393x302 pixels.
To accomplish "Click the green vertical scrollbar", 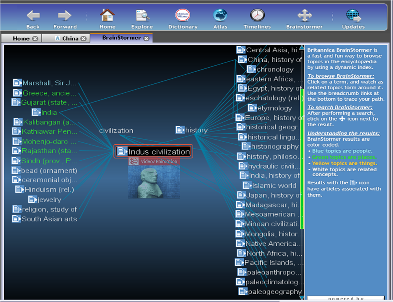I will 302,157.
